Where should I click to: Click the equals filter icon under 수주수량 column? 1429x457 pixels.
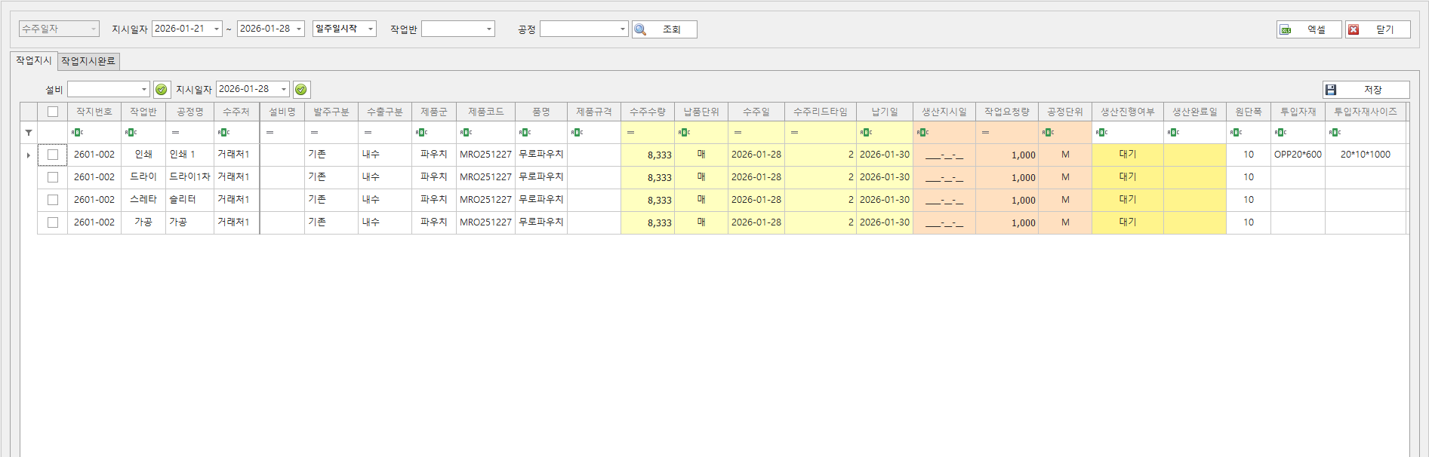pyautogui.click(x=630, y=133)
